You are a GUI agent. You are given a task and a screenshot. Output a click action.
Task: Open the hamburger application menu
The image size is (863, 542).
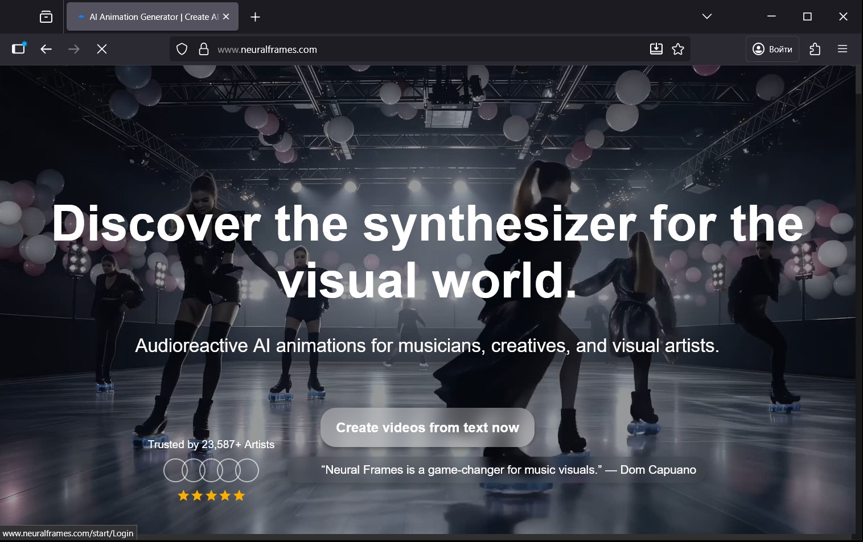click(x=843, y=49)
